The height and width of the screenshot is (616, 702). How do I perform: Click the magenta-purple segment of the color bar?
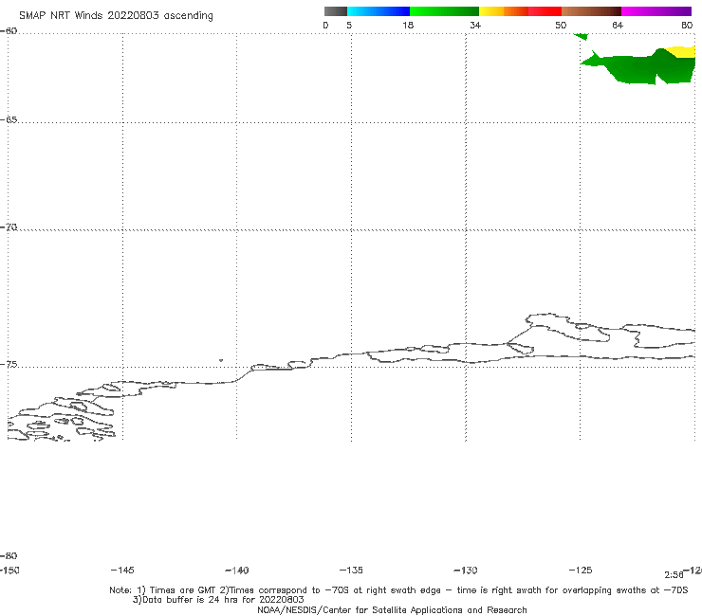point(656,11)
